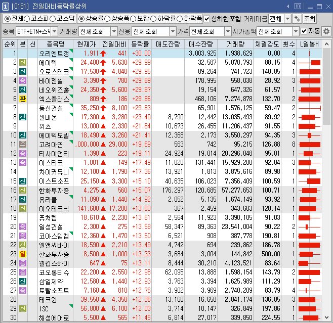Select the 코스닥 radio button
The image size is (333, 323).
tap(53, 19)
